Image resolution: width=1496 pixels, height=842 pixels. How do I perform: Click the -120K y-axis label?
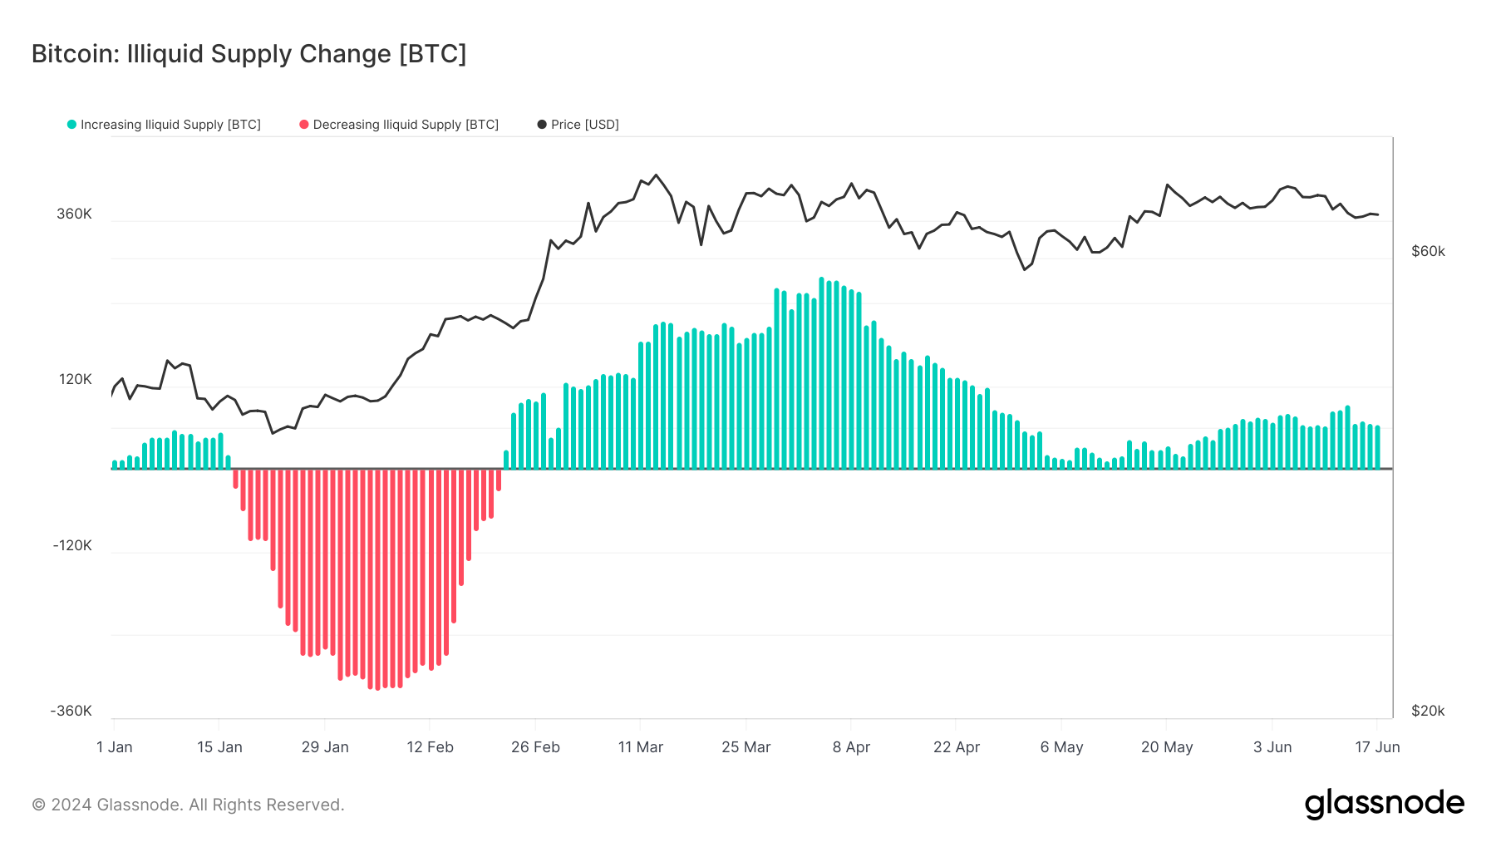click(x=72, y=545)
